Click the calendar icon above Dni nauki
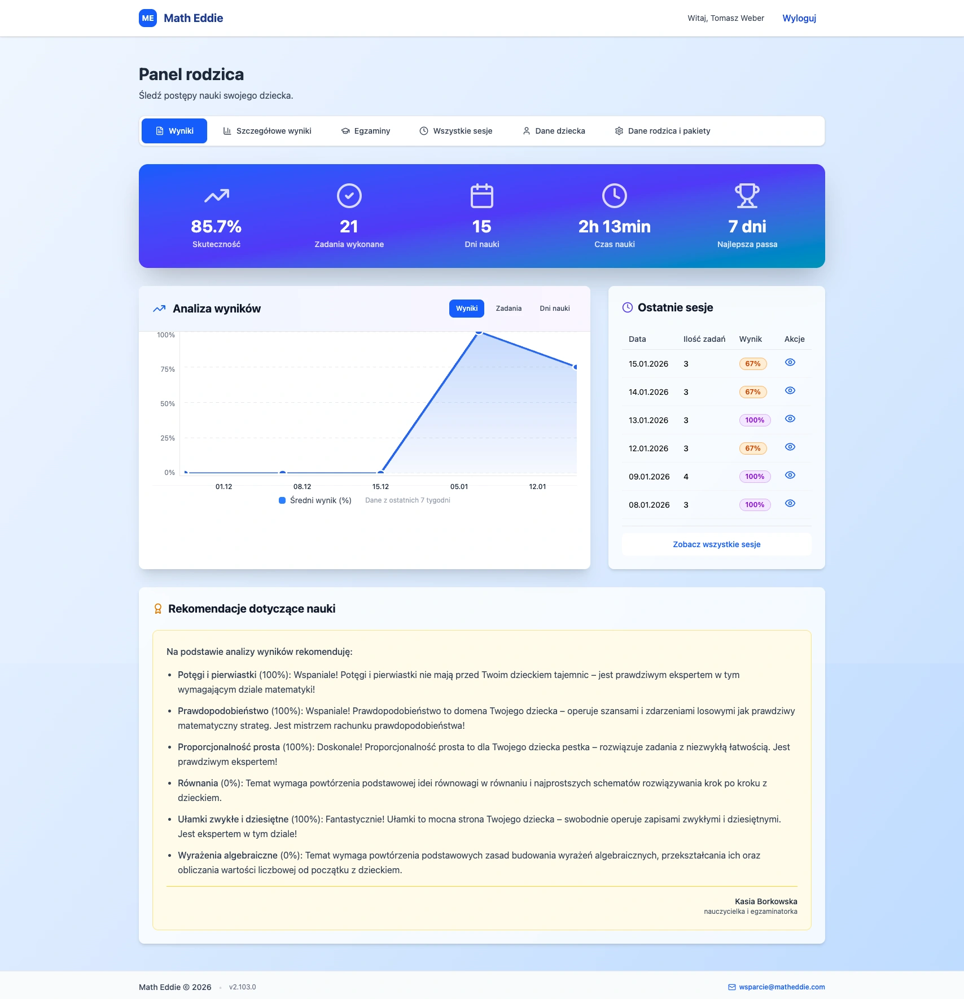This screenshot has height=999, width=964. pos(482,196)
